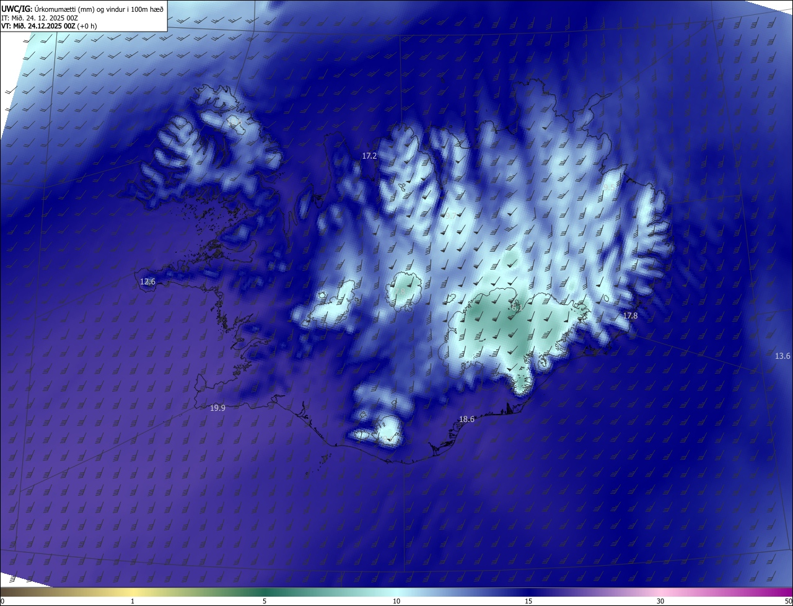Click the color scale tick labeled 50

point(788,601)
